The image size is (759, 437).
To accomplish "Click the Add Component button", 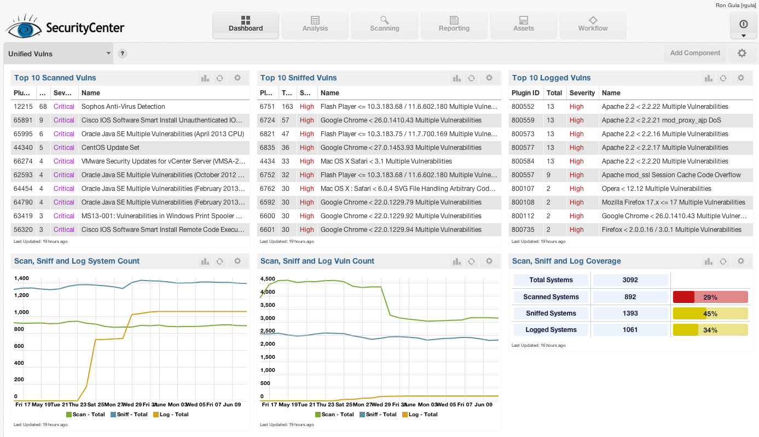I will (695, 53).
